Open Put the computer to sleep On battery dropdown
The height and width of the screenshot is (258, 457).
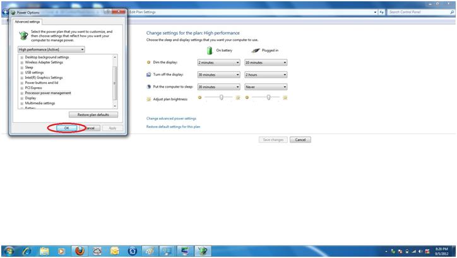(219, 87)
